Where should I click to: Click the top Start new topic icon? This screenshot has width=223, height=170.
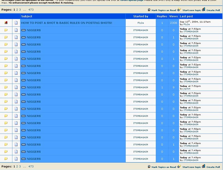(x=179, y=10)
